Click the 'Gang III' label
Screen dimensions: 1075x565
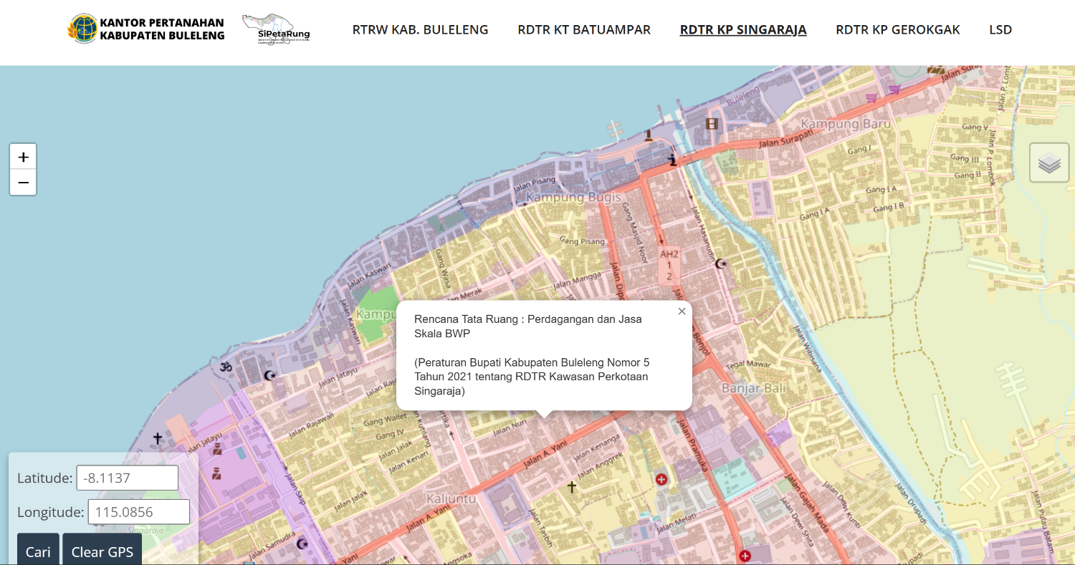(x=964, y=160)
